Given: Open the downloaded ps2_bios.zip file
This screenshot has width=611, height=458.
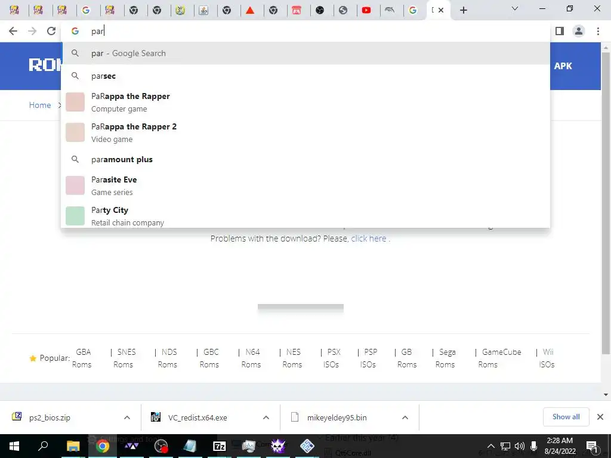Looking at the screenshot, I should [x=50, y=417].
